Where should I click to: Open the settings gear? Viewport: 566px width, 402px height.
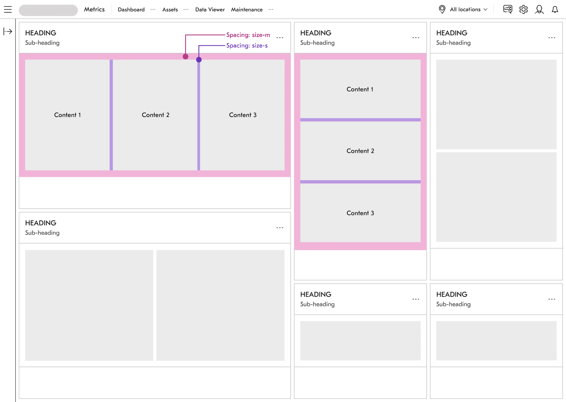tap(523, 9)
